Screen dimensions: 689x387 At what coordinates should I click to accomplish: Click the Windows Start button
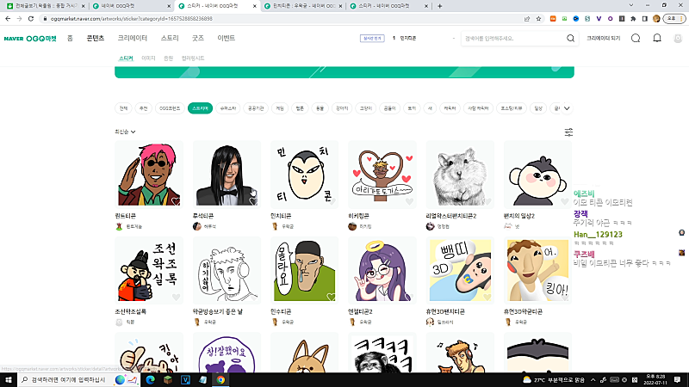pos(9,379)
